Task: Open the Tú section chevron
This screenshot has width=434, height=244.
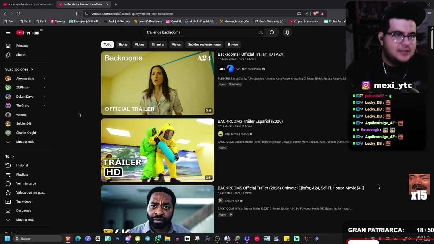Action: click(13, 157)
